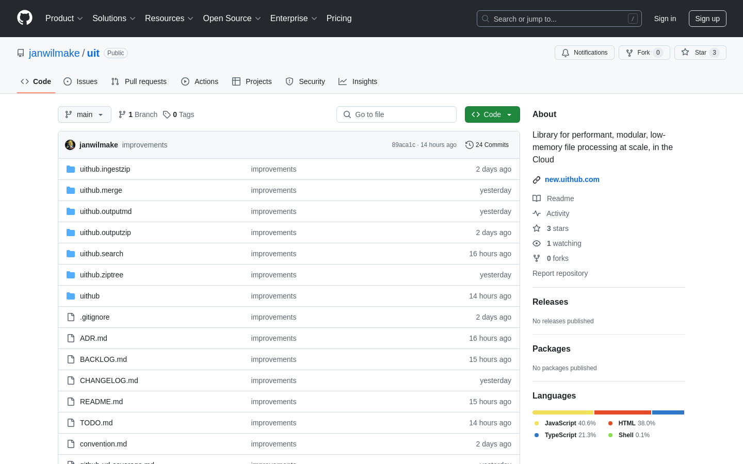Focus the Go to file input

point(396,114)
